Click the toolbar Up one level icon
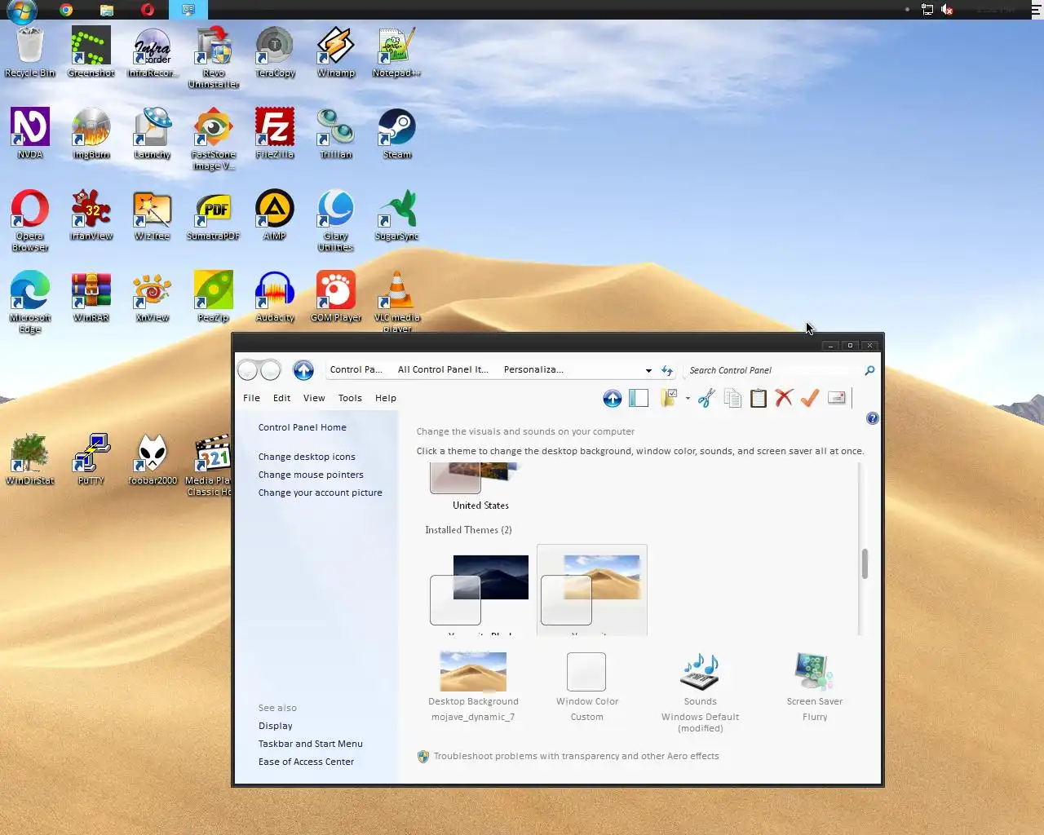1044x835 pixels. (x=613, y=398)
